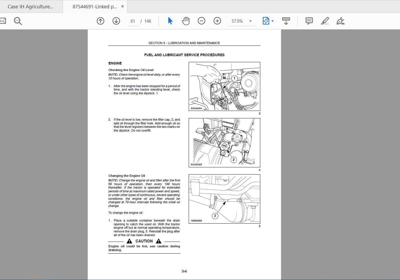Activate the hand pan tool
400x280 pixels.
pyautogui.click(x=186, y=21)
